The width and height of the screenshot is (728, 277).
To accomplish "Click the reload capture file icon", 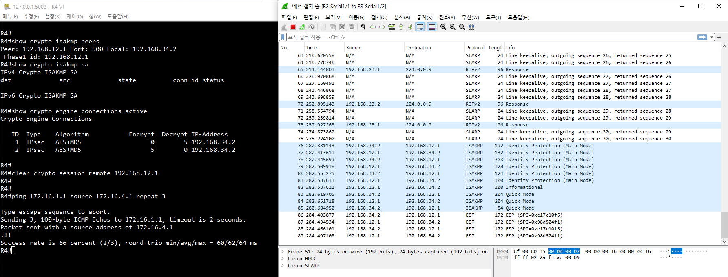I will 352,27.
